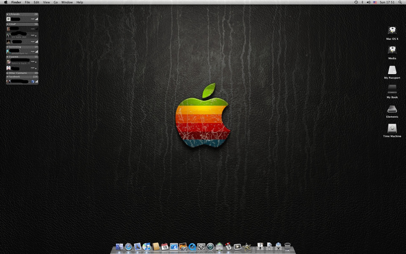Screen dimensions: 406x254
Task: Open the Finder application menu
Action: click(16, 2)
